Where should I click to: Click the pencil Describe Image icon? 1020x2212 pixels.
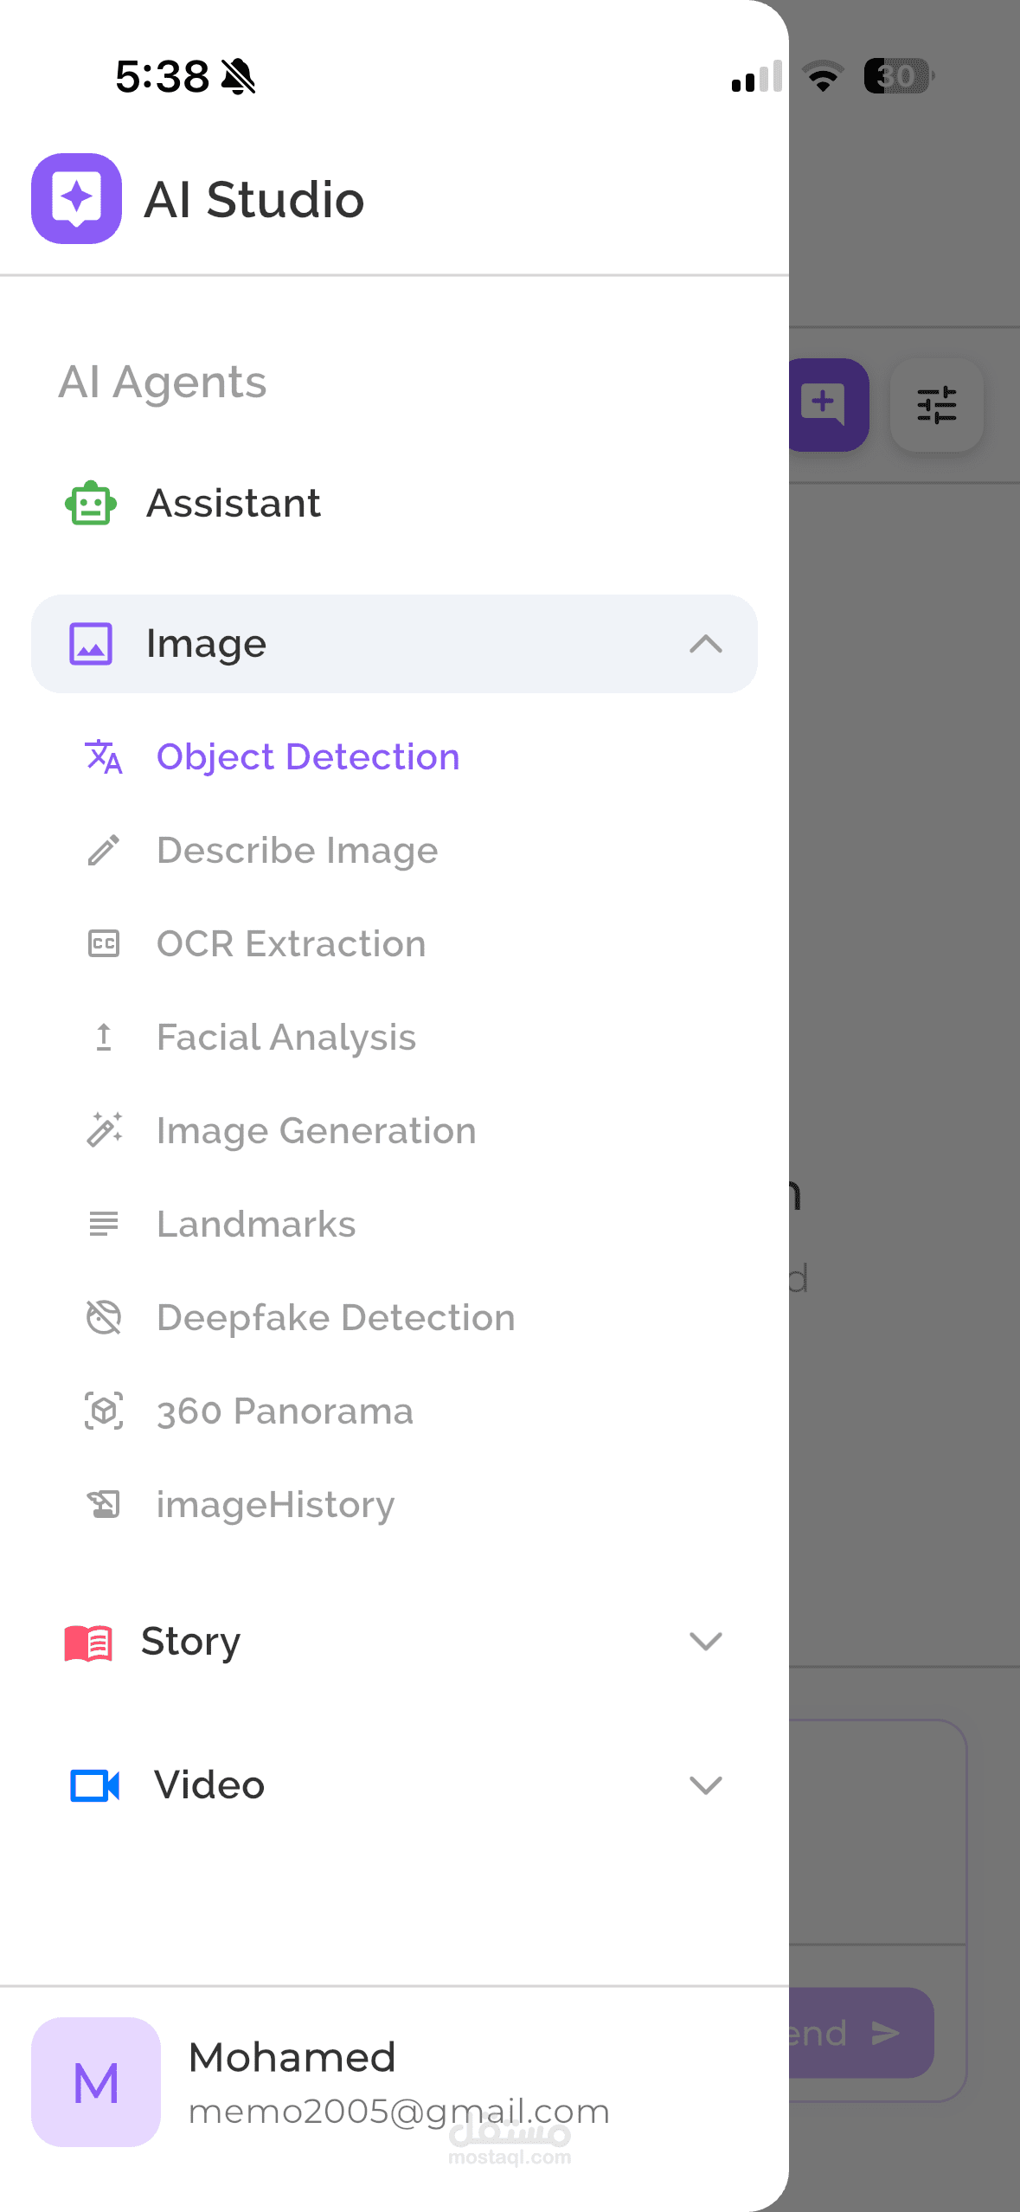(x=104, y=850)
